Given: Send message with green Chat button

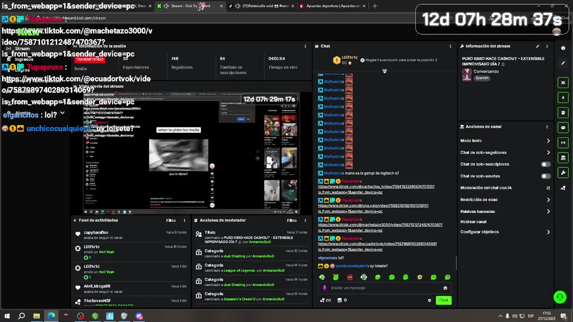Looking at the screenshot, I should coord(443,300).
